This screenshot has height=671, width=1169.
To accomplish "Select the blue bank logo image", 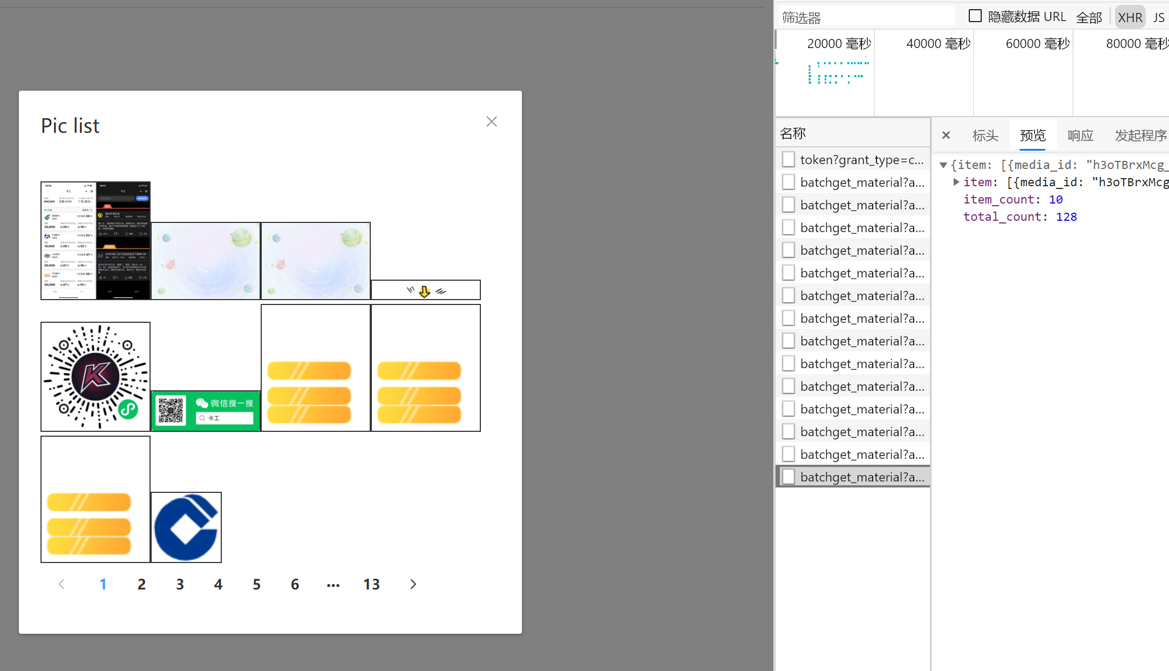I will 186,527.
